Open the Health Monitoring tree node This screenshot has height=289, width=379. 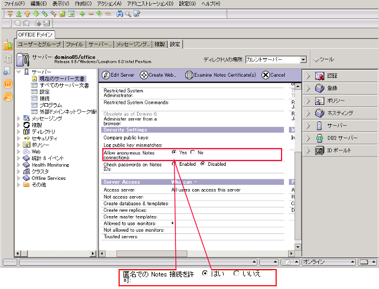click(x=50, y=165)
